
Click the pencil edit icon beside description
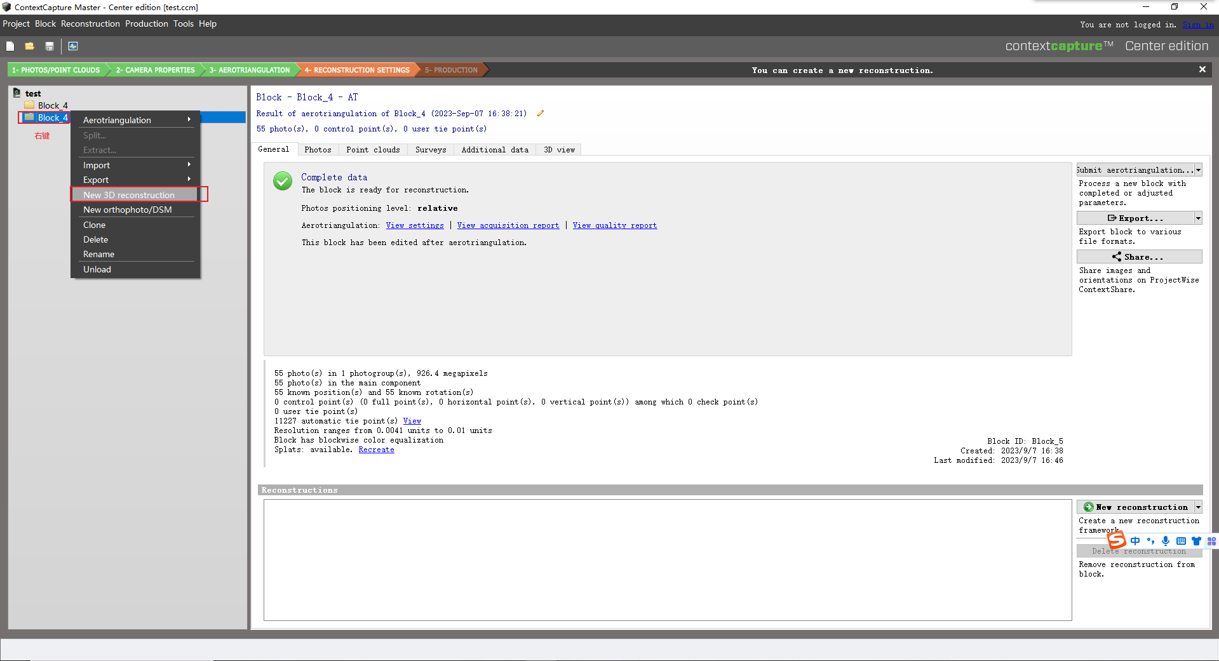coord(541,114)
